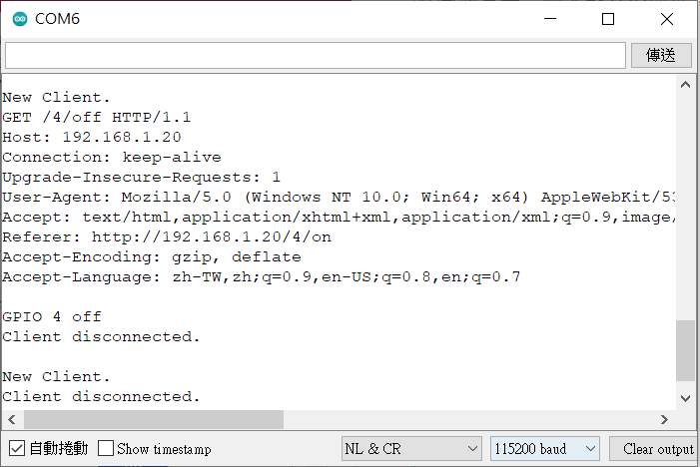The height and width of the screenshot is (467, 700).
Task: Enable the Show timestamp checkbox
Action: point(106,449)
